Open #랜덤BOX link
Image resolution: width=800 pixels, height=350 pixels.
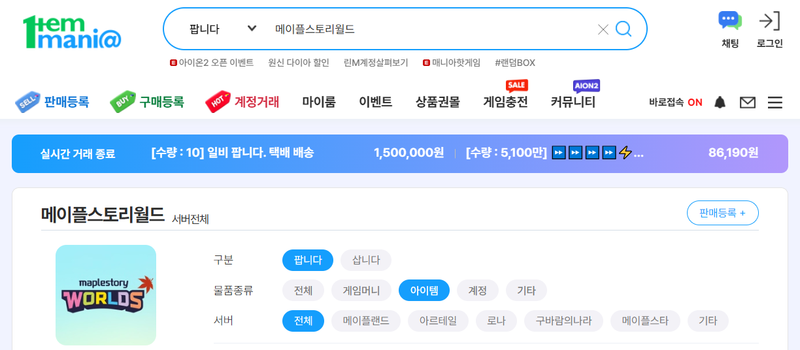[x=515, y=63]
